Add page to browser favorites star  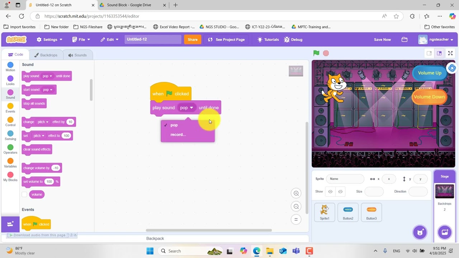click(x=396, y=16)
